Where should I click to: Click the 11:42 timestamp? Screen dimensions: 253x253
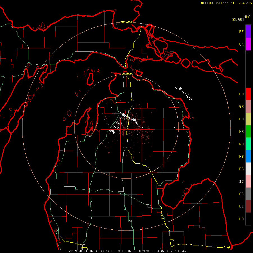click(x=182, y=251)
